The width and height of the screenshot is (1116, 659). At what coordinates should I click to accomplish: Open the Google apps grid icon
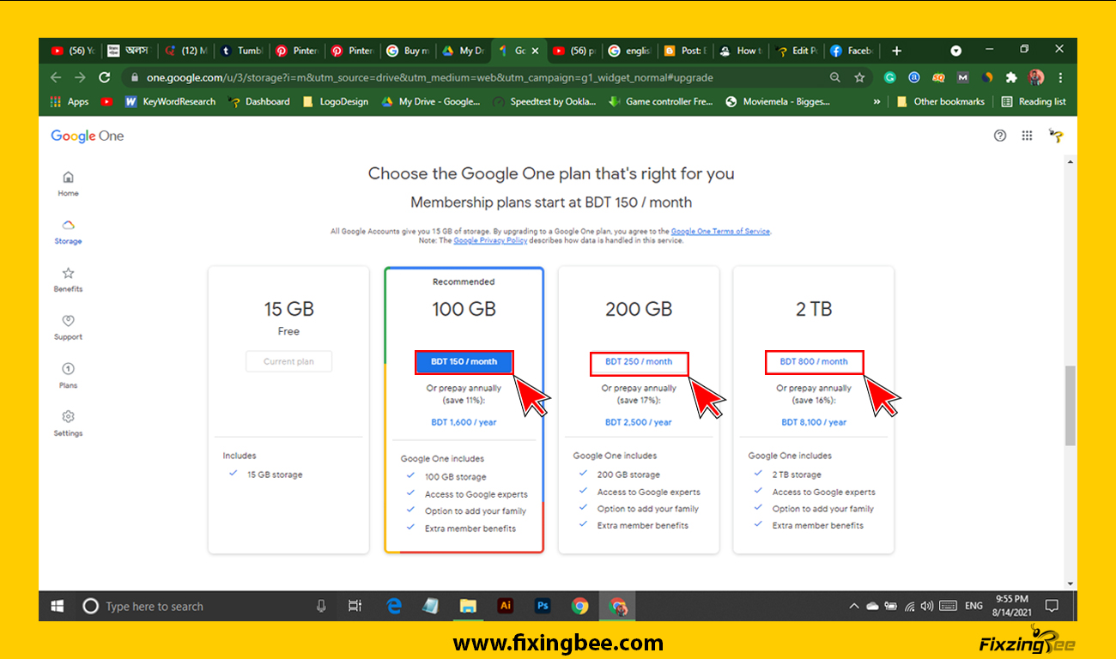point(1027,136)
